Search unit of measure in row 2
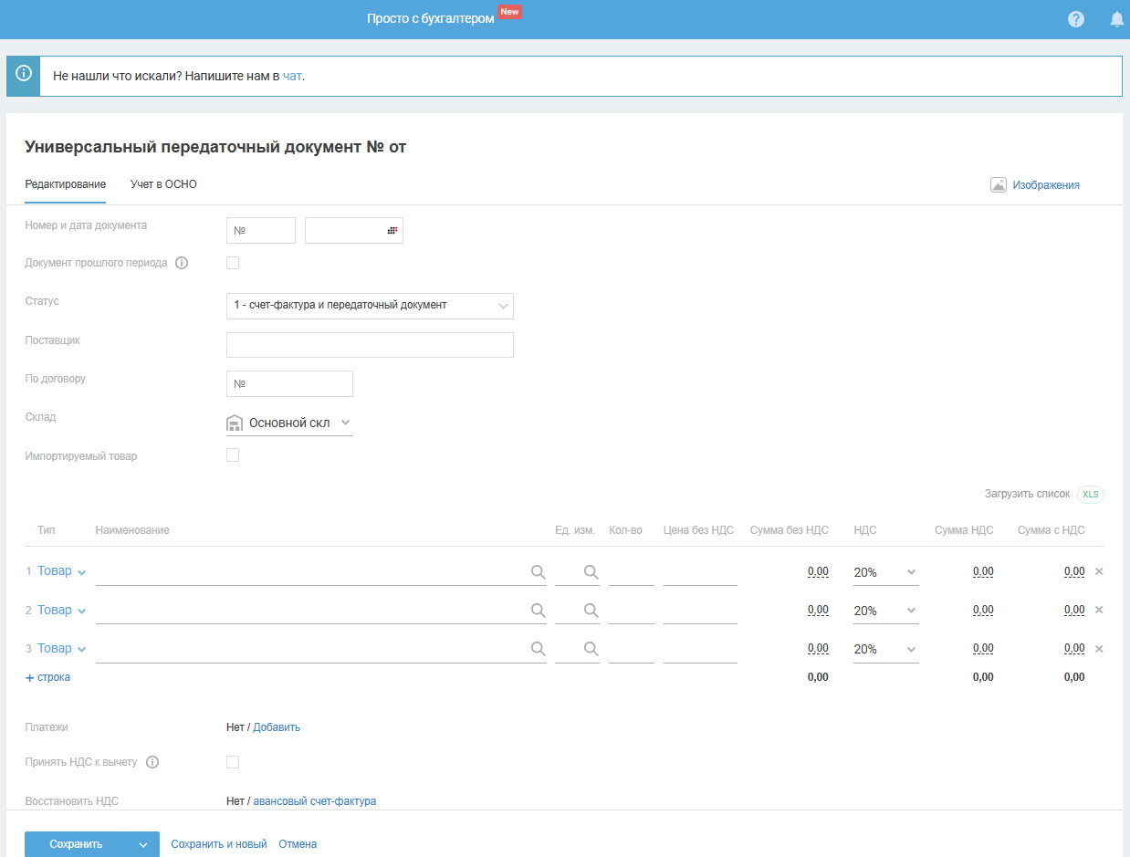1130x857 pixels. [x=591, y=611]
